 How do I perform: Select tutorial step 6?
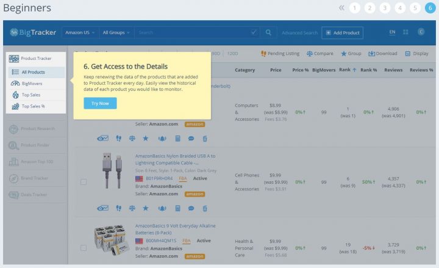coord(430,8)
